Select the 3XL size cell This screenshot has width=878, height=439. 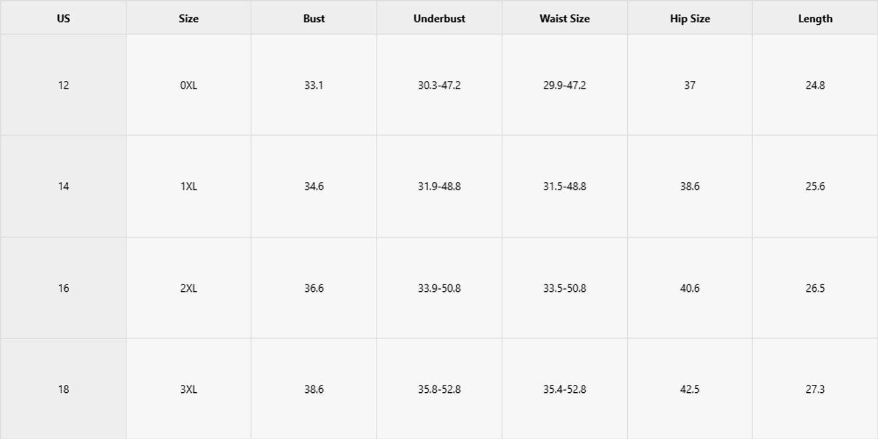click(x=189, y=389)
